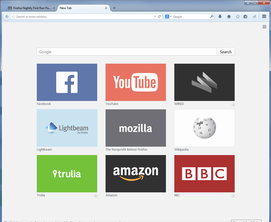Go to the Home page icon

(229, 17)
